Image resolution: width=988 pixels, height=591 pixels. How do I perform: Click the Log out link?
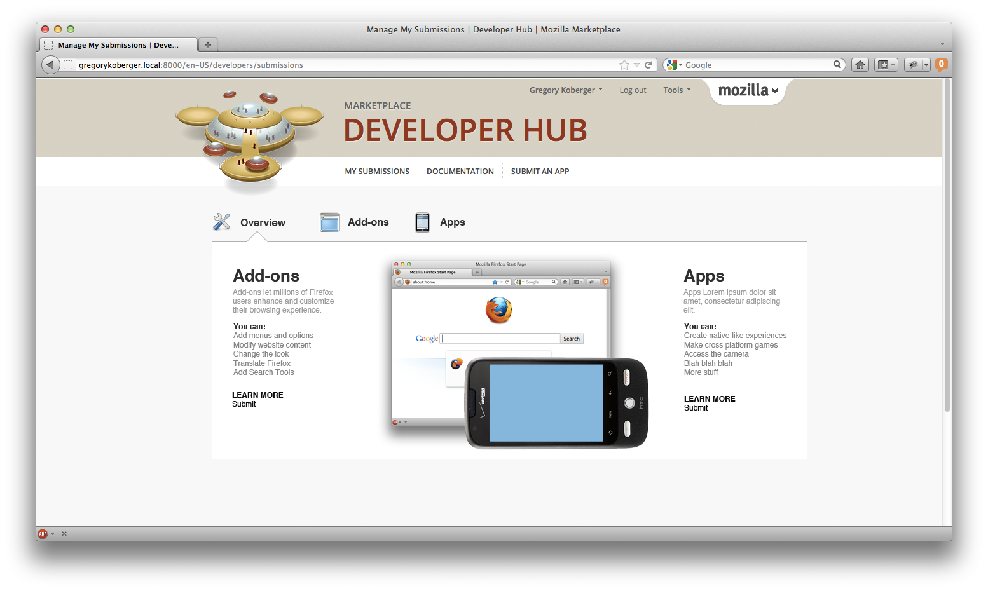coord(633,90)
